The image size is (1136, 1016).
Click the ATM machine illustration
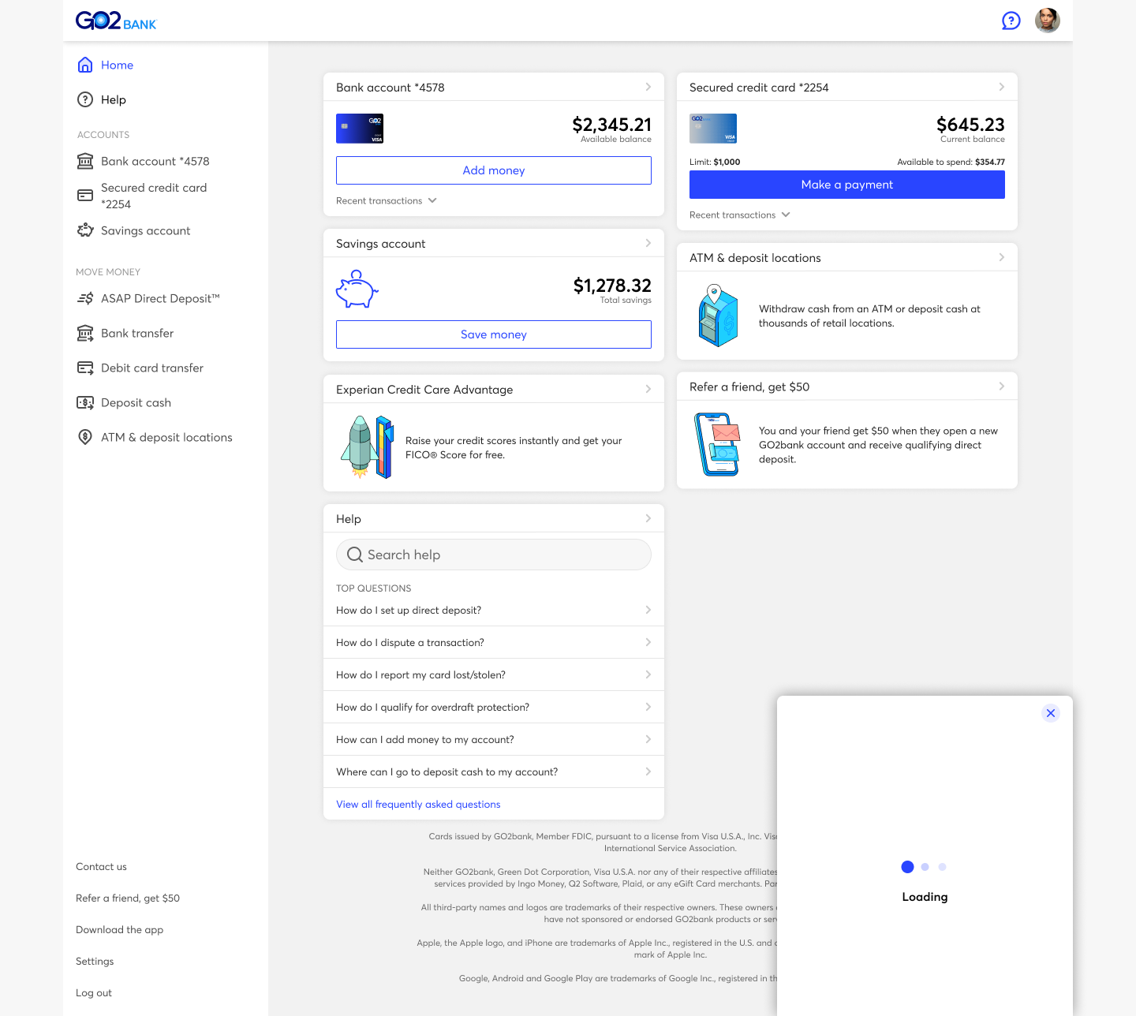717,316
